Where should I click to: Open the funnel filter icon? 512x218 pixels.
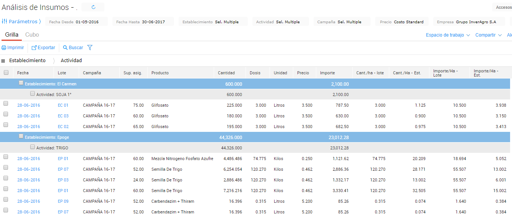tap(90, 48)
